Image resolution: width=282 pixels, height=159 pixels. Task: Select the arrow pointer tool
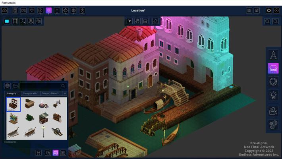129,21
